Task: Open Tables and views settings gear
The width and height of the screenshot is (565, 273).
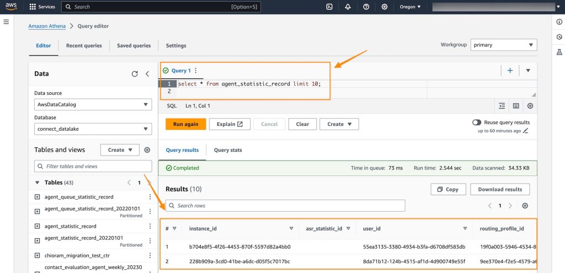Action: [147, 150]
